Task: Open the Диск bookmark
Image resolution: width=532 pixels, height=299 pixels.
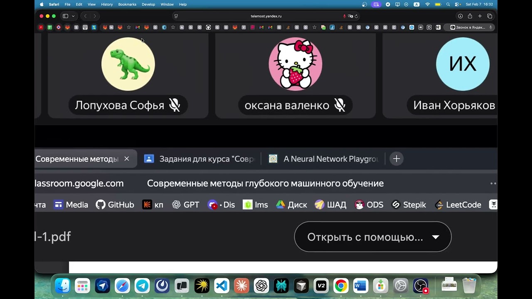Action: click(x=292, y=205)
